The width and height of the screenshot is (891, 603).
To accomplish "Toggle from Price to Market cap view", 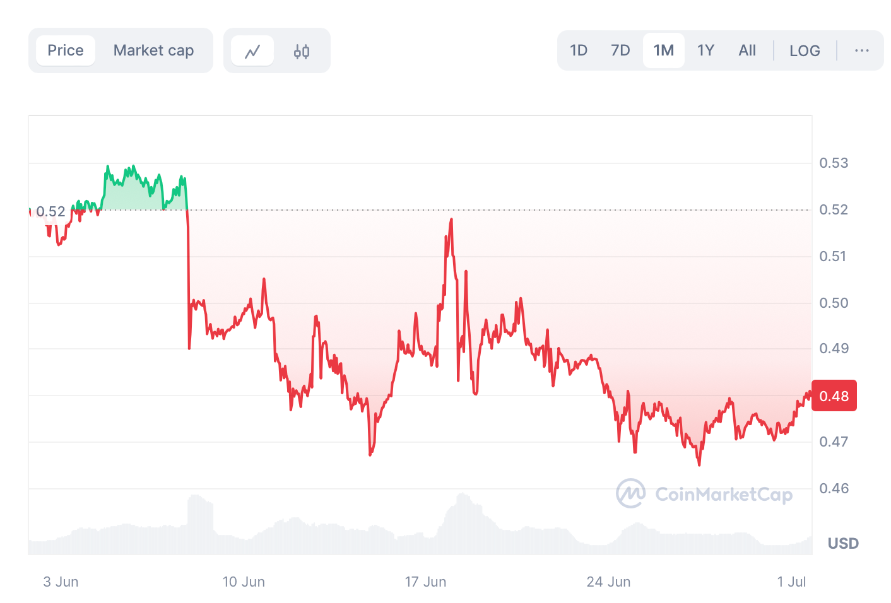I will coord(153,50).
